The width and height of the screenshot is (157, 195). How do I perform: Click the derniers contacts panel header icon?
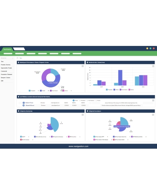[x=19, y=97]
